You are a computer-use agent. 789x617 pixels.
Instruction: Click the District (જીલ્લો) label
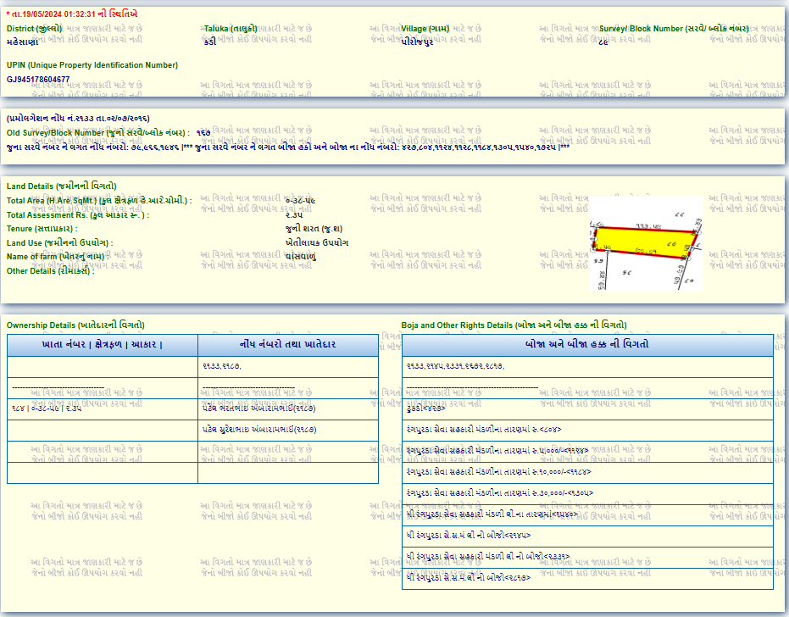tap(34, 29)
